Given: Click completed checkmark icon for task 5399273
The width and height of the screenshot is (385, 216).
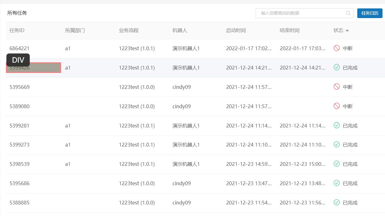Looking at the screenshot, I should pyautogui.click(x=336, y=144).
